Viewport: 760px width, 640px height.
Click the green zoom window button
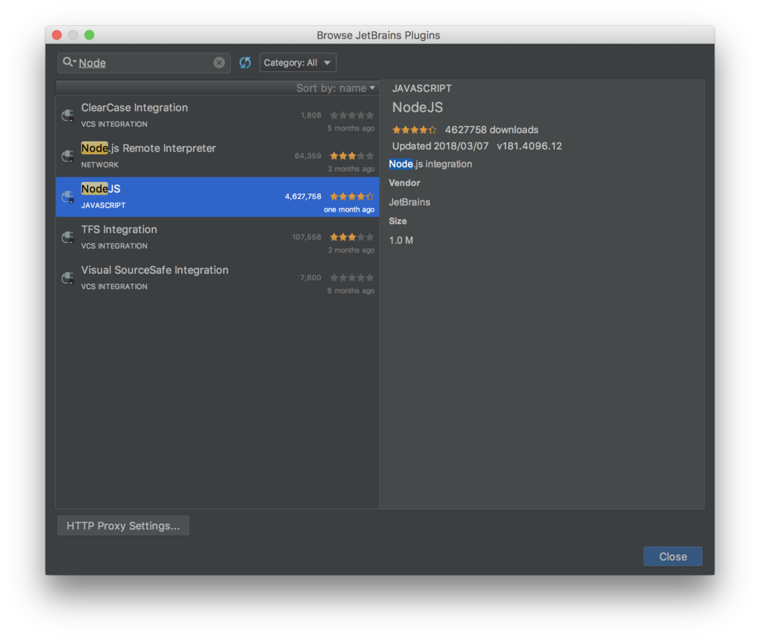point(89,35)
